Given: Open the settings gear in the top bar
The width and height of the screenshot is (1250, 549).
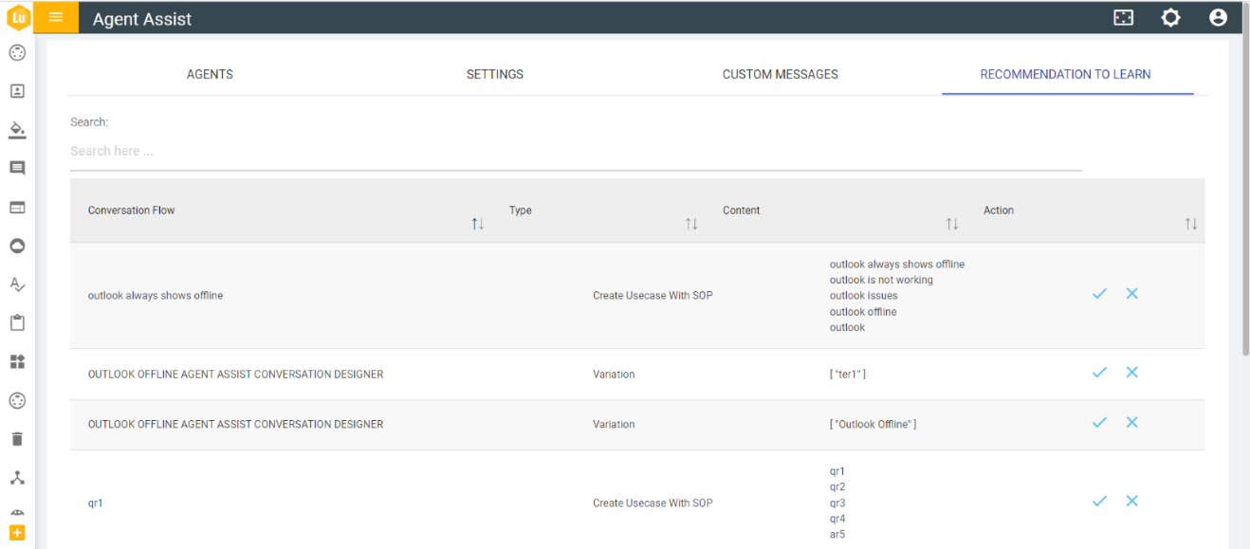Looking at the screenshot, I should [x=1170, y=17].
